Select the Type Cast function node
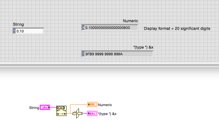219x121 pixels. point(78,113)
